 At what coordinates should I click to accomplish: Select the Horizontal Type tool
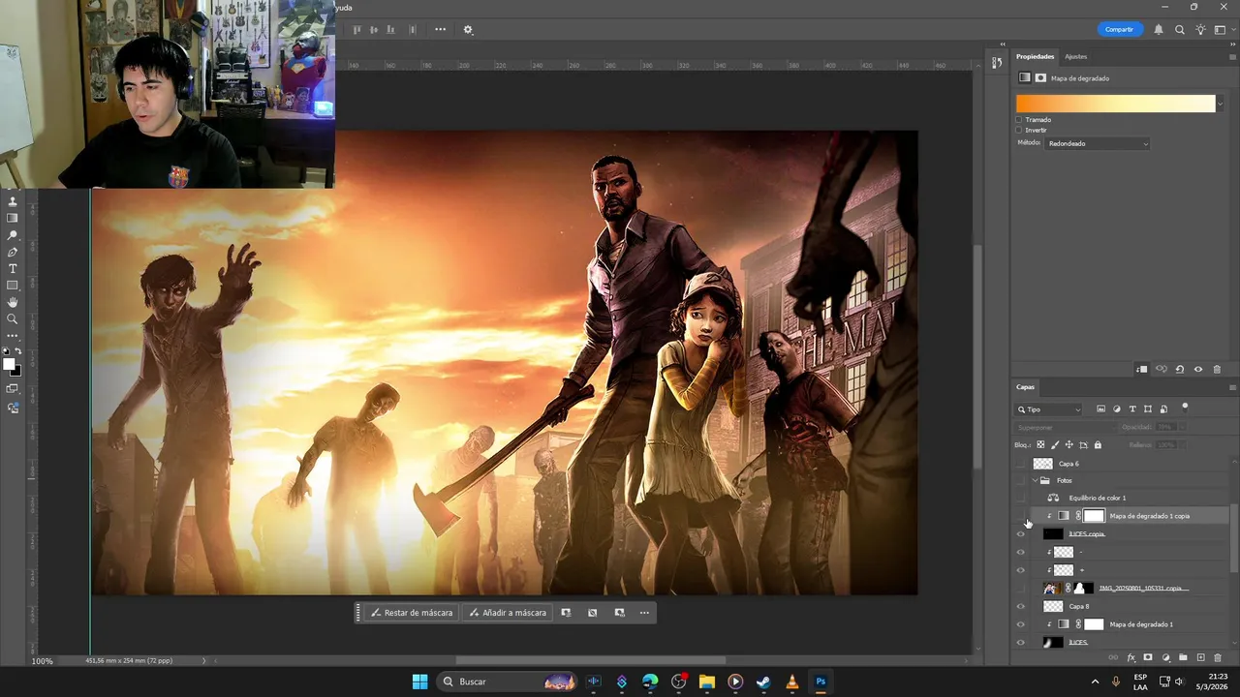coord(13,268)
